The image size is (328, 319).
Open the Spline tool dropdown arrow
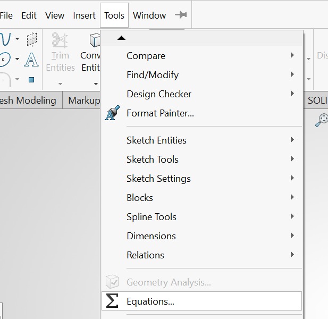pyautogui.click(x=18, y=39)
